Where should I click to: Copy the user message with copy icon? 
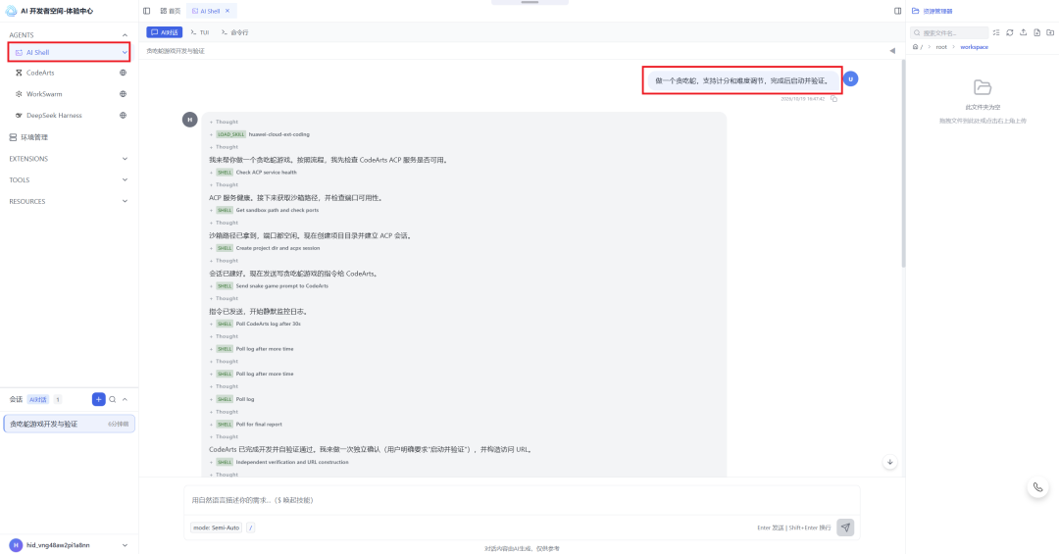pos(834,99)
